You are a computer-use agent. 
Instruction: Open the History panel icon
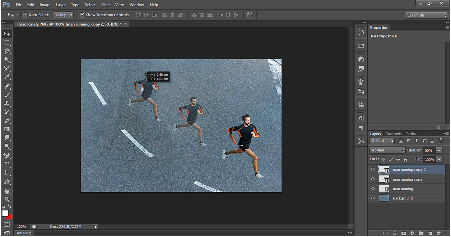(361, 33)
